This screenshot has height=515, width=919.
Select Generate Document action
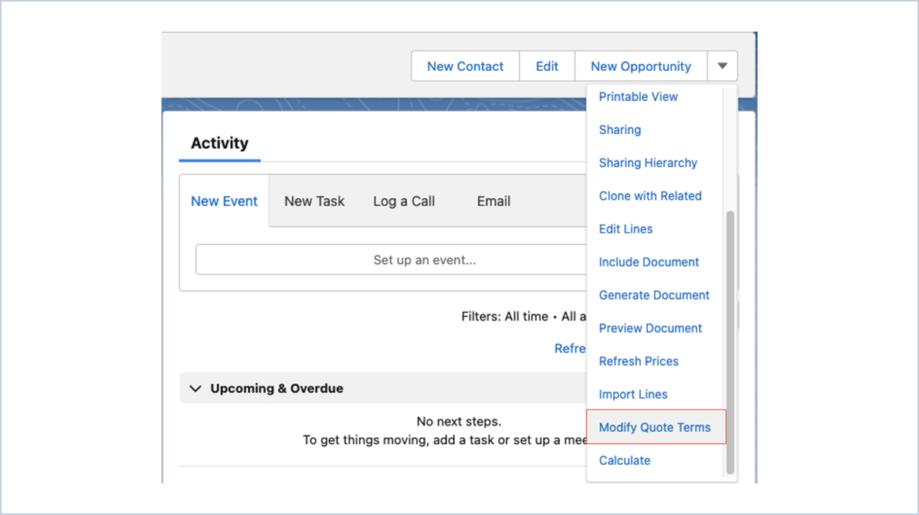654,295
